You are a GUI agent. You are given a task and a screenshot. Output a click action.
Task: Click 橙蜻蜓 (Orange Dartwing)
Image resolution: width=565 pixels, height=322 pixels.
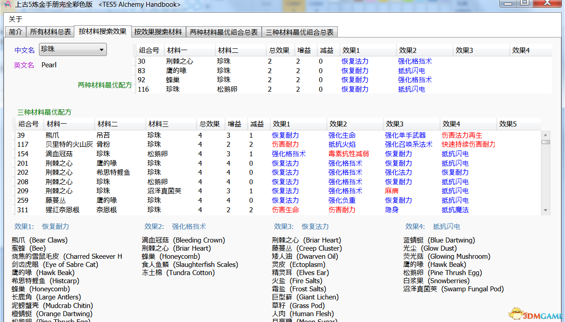click(x=52, y=314)
